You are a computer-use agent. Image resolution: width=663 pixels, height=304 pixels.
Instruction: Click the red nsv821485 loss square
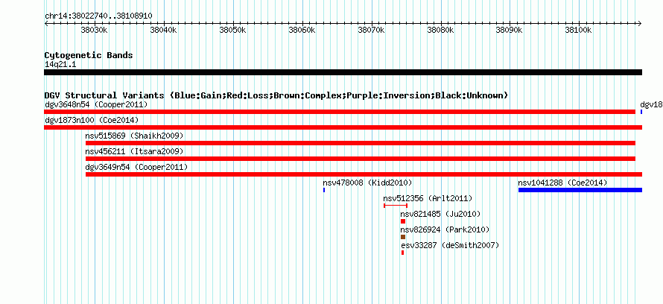[x=403, y=221]
